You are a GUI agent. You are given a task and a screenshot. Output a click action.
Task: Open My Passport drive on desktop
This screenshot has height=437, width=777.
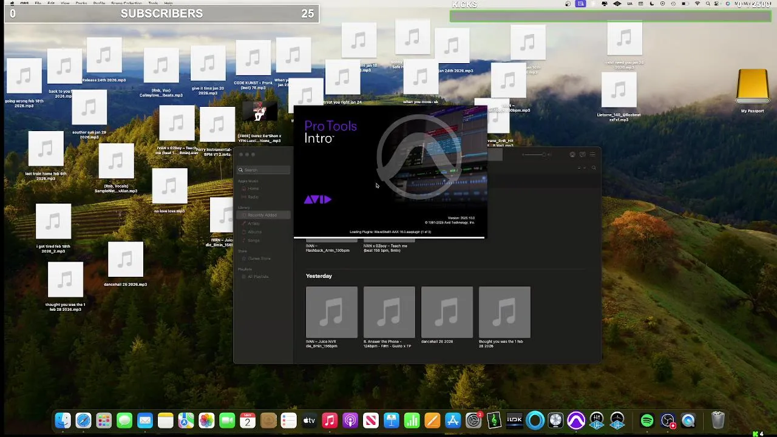[753, 91]
